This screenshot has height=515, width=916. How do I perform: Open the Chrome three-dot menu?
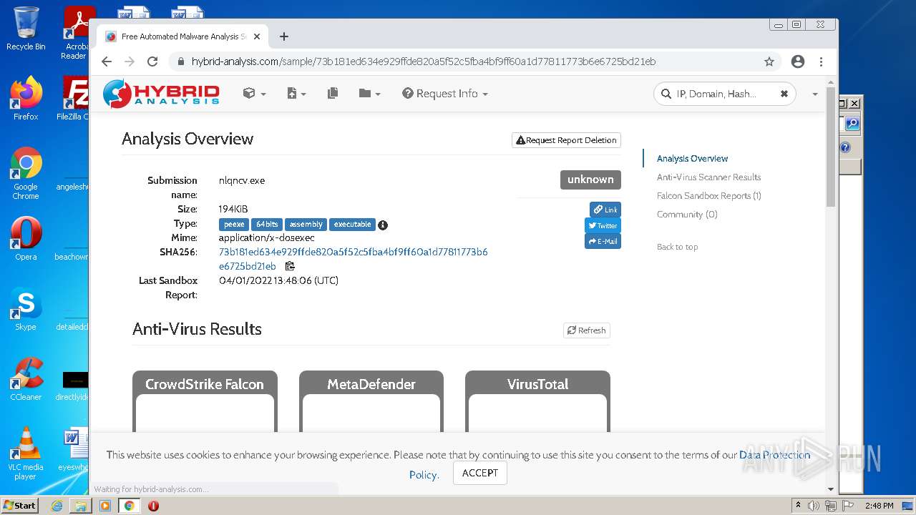click(x=822, y=62)
